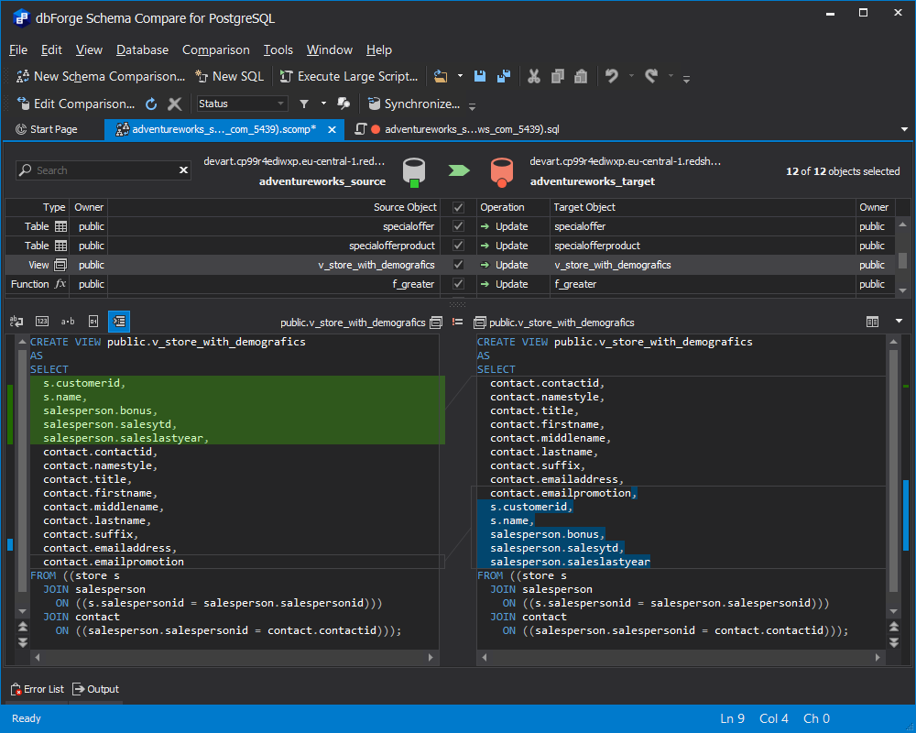The height and width of the screenshot is (733, 916).
Task: Click the Update operation for specialoffer row
Action: [504, 226]
